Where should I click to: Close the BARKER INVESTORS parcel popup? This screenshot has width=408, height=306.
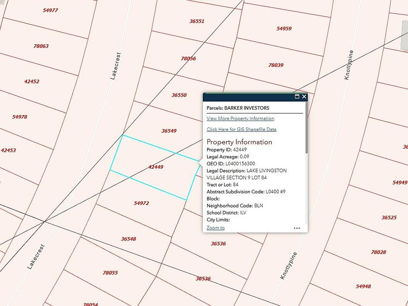click(x=304, y=96)
